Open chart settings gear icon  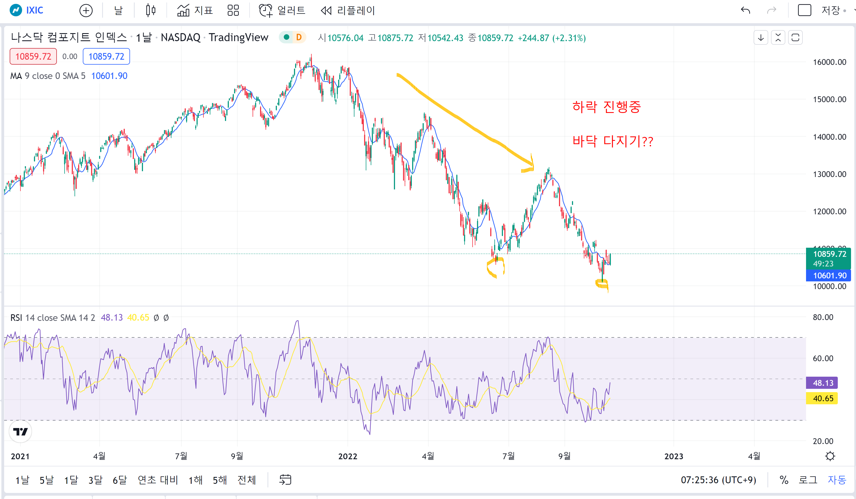[830, 456]
